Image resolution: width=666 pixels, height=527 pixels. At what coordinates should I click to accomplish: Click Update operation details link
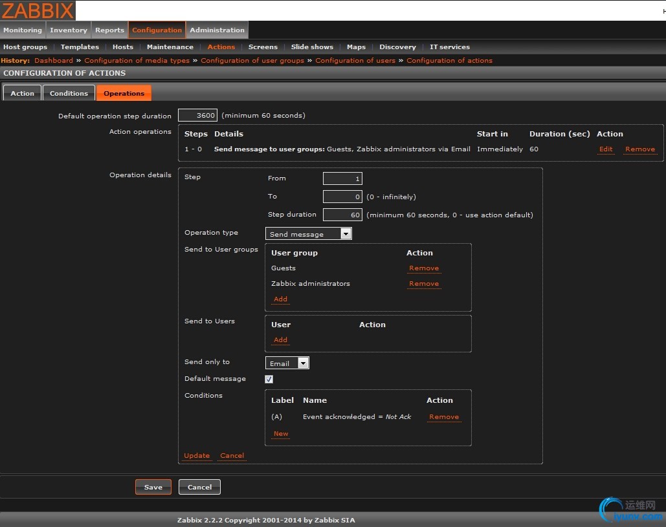(197, 455)
